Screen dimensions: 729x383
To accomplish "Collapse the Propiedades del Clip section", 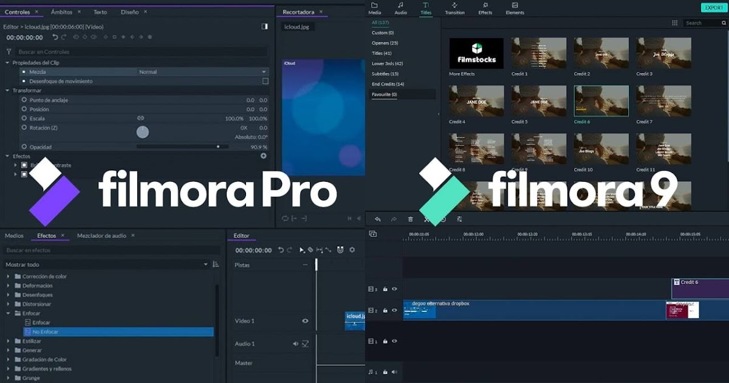I will 7,63.
